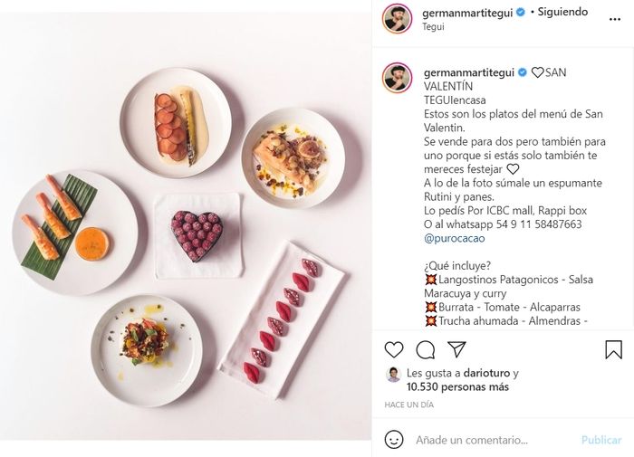Image resolution: width=634 pixels, height=457 pixels.
Task: Like the post with the heart icon
Action: click(394, 349)
